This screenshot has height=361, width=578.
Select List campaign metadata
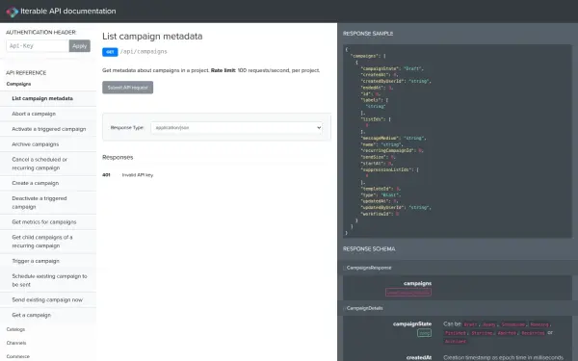tap(48, 98)
